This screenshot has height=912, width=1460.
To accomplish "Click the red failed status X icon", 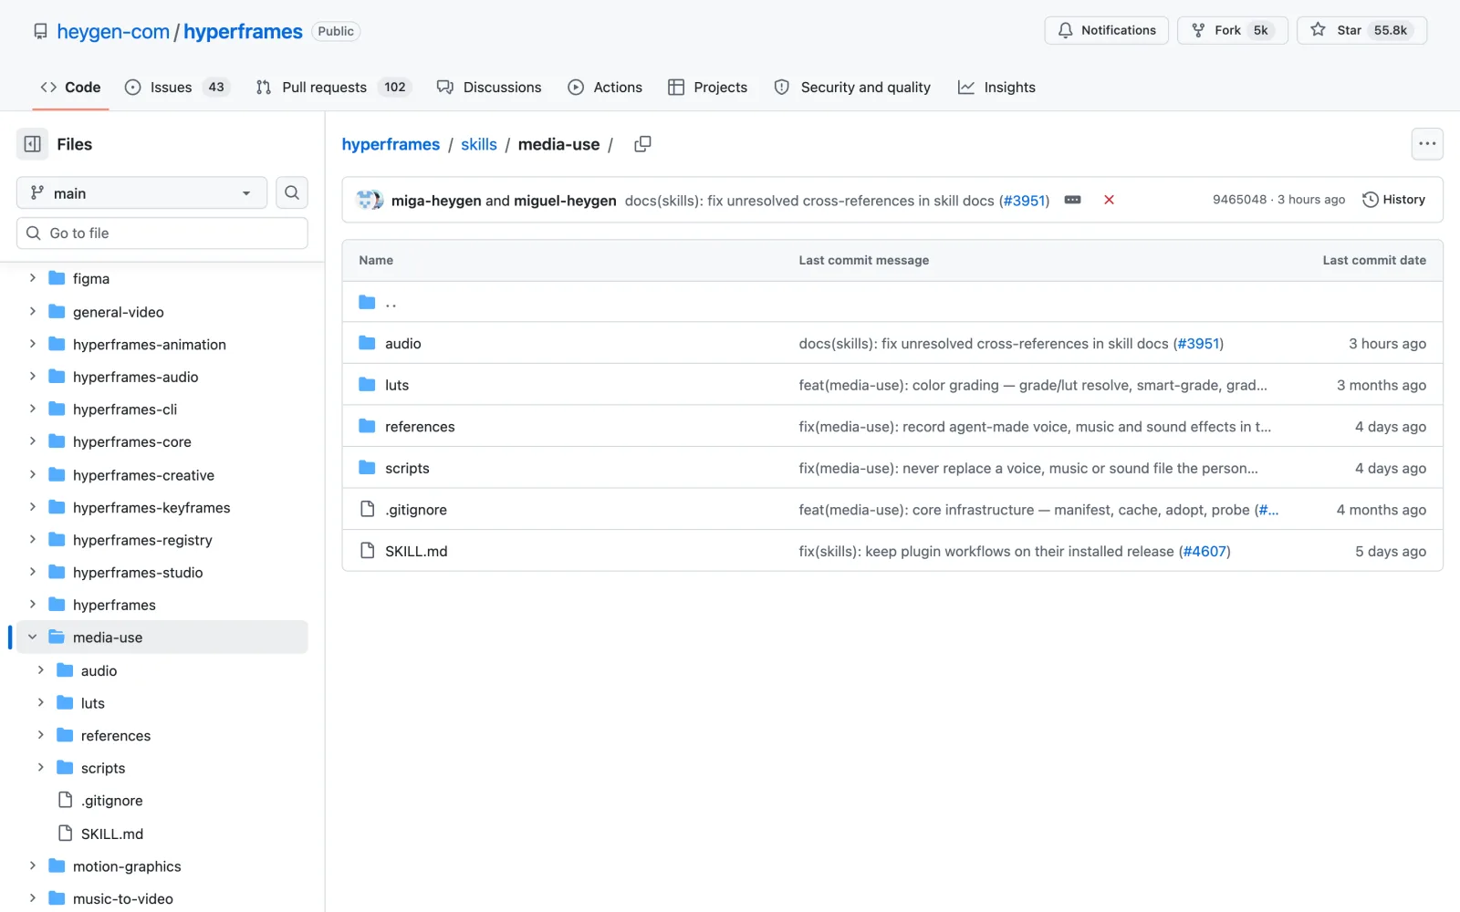I will [x=1109, y=200].
